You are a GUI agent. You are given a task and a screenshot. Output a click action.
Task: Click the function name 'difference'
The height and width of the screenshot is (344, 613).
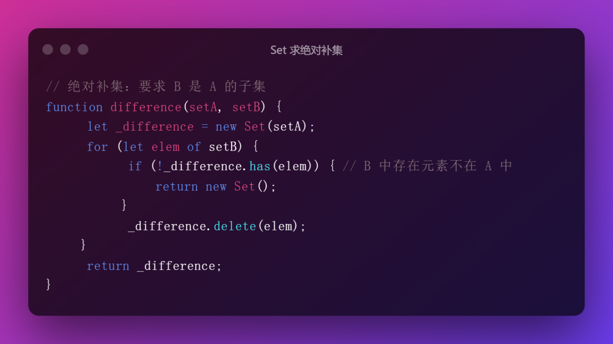pos(146,107)
